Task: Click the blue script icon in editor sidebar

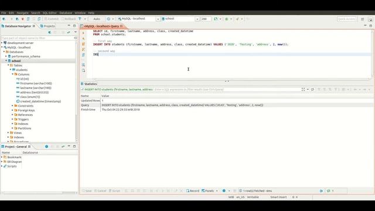Action: pyautogui.click(x=83, y=55)
